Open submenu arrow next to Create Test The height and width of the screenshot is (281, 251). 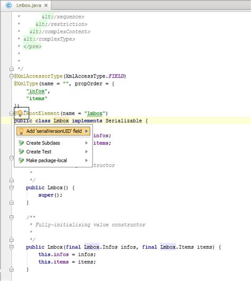coord(86,151)
